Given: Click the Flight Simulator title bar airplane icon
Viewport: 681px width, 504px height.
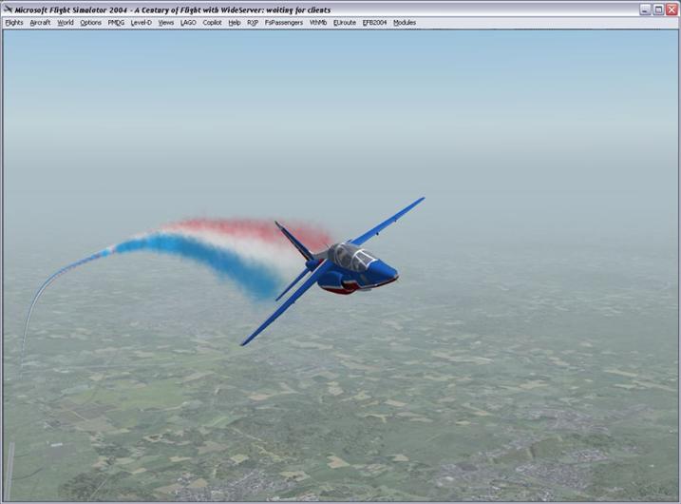Looking at the screenshot, I should point(8,10).
